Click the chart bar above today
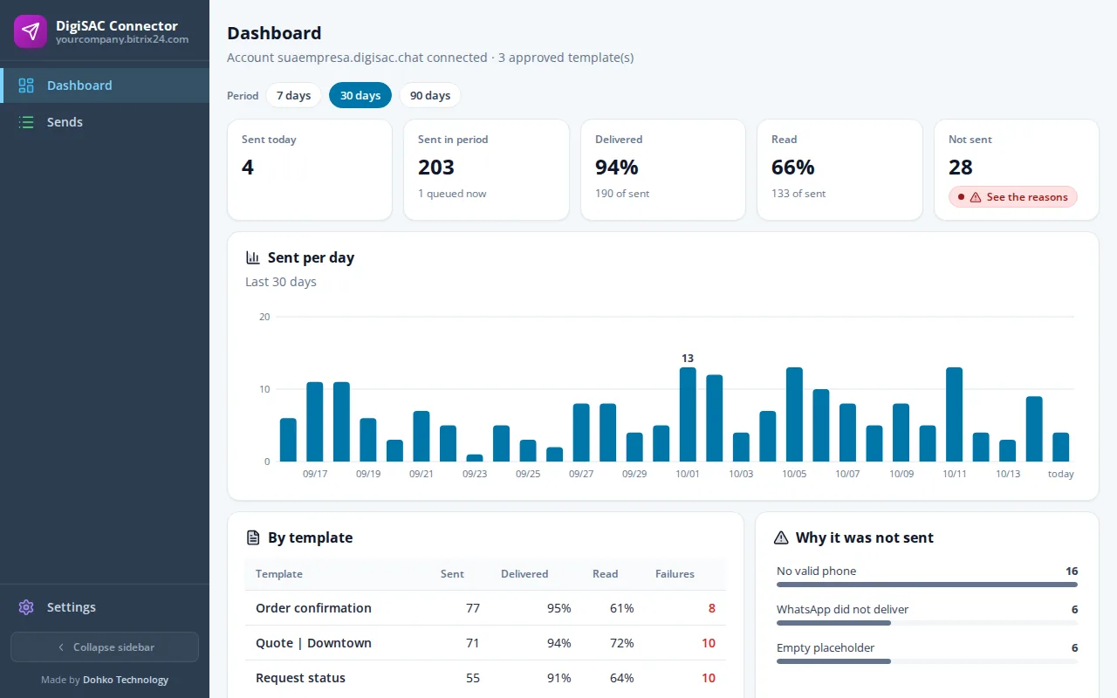Screen dimensions: 1117x698 [1060, 447]
